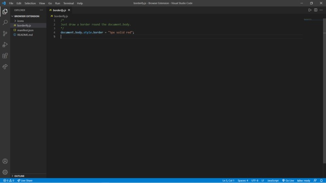Viewport: 326px width, 183px height.
Task: Click the editor minimap
Action: [313, 20]
